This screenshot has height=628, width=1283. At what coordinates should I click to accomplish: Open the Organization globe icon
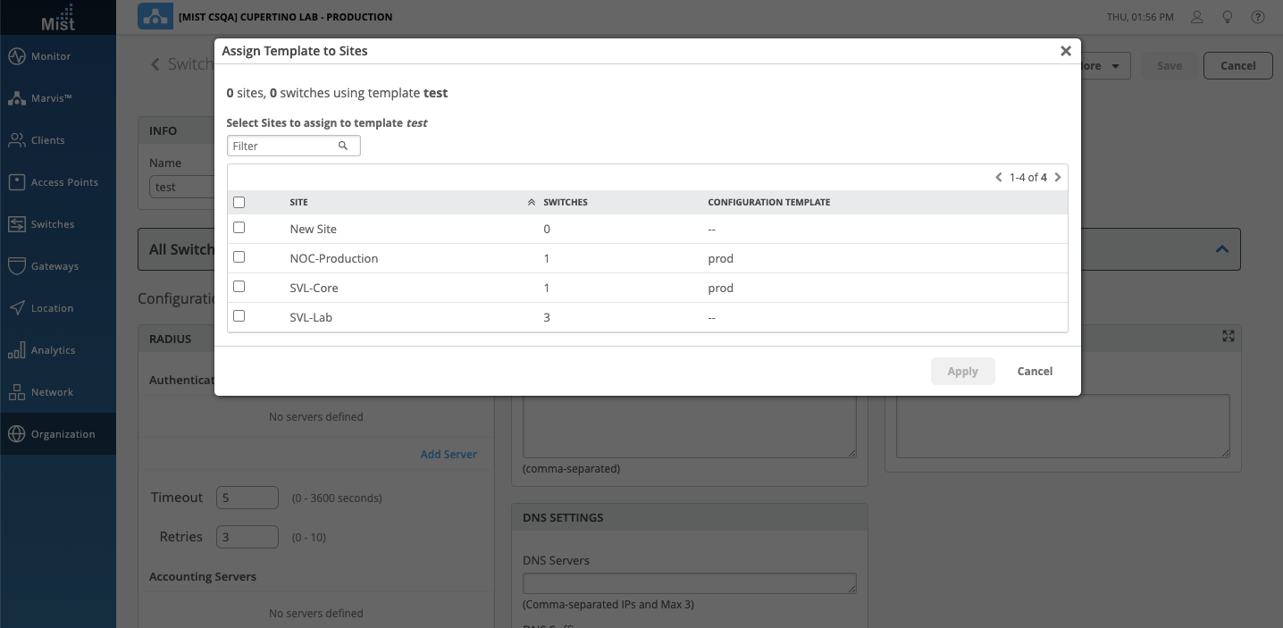tap(16, 434)
